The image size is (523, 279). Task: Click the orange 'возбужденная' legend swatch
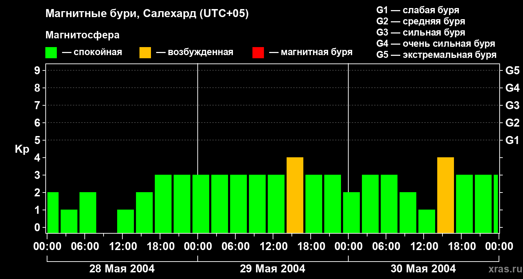coord(145,53)
